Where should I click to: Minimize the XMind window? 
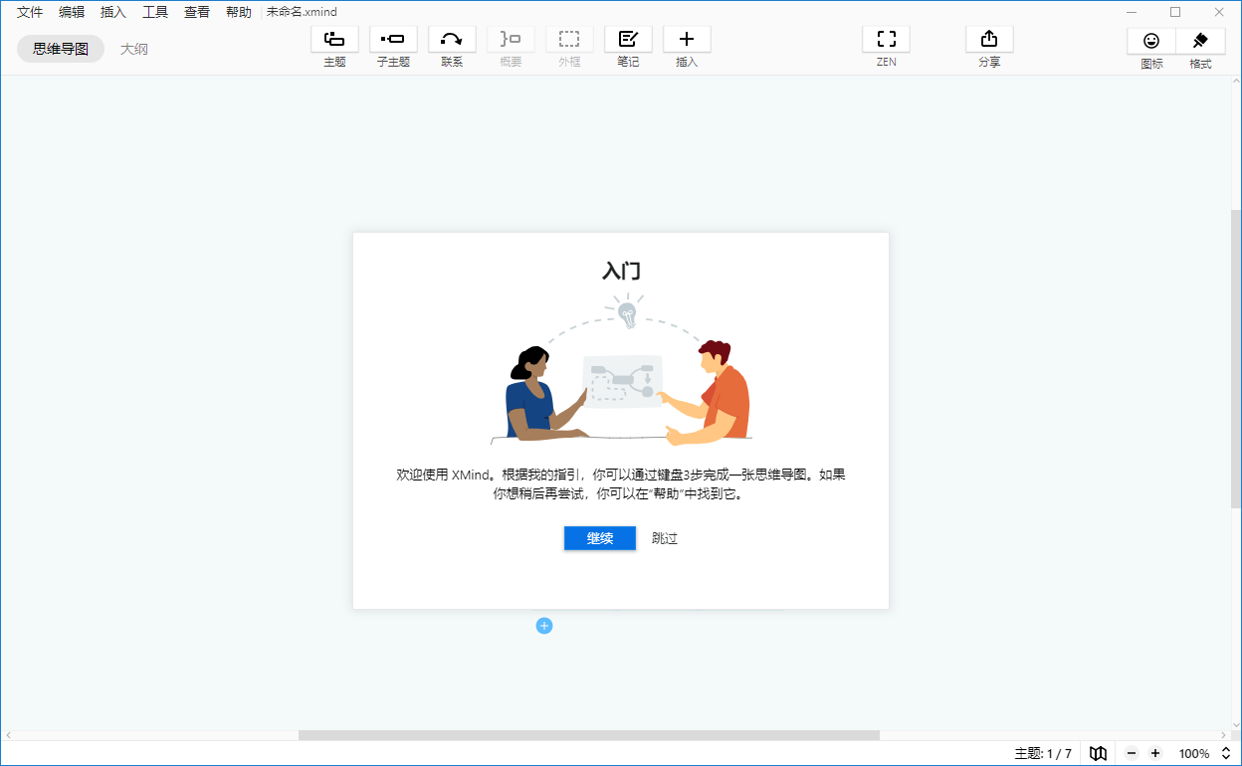[x=1132, y=12]
